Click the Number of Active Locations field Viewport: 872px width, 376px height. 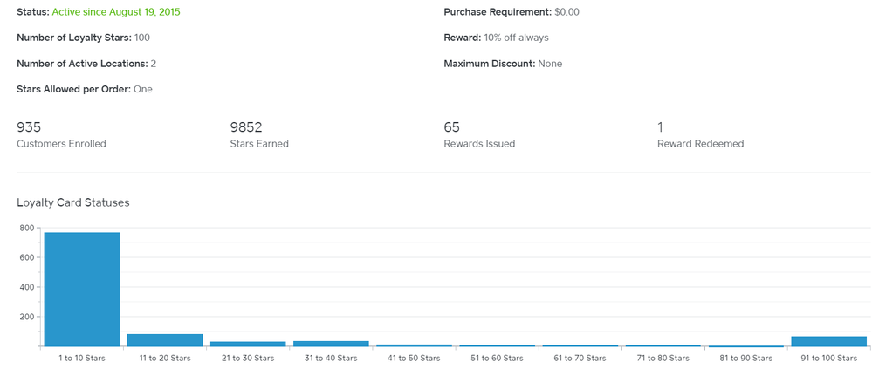[86, 64]
